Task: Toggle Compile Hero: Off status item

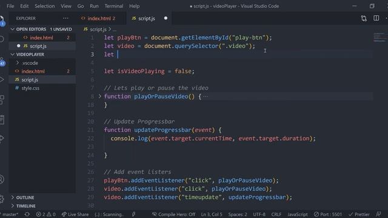Action: click(x=174, y=214)
